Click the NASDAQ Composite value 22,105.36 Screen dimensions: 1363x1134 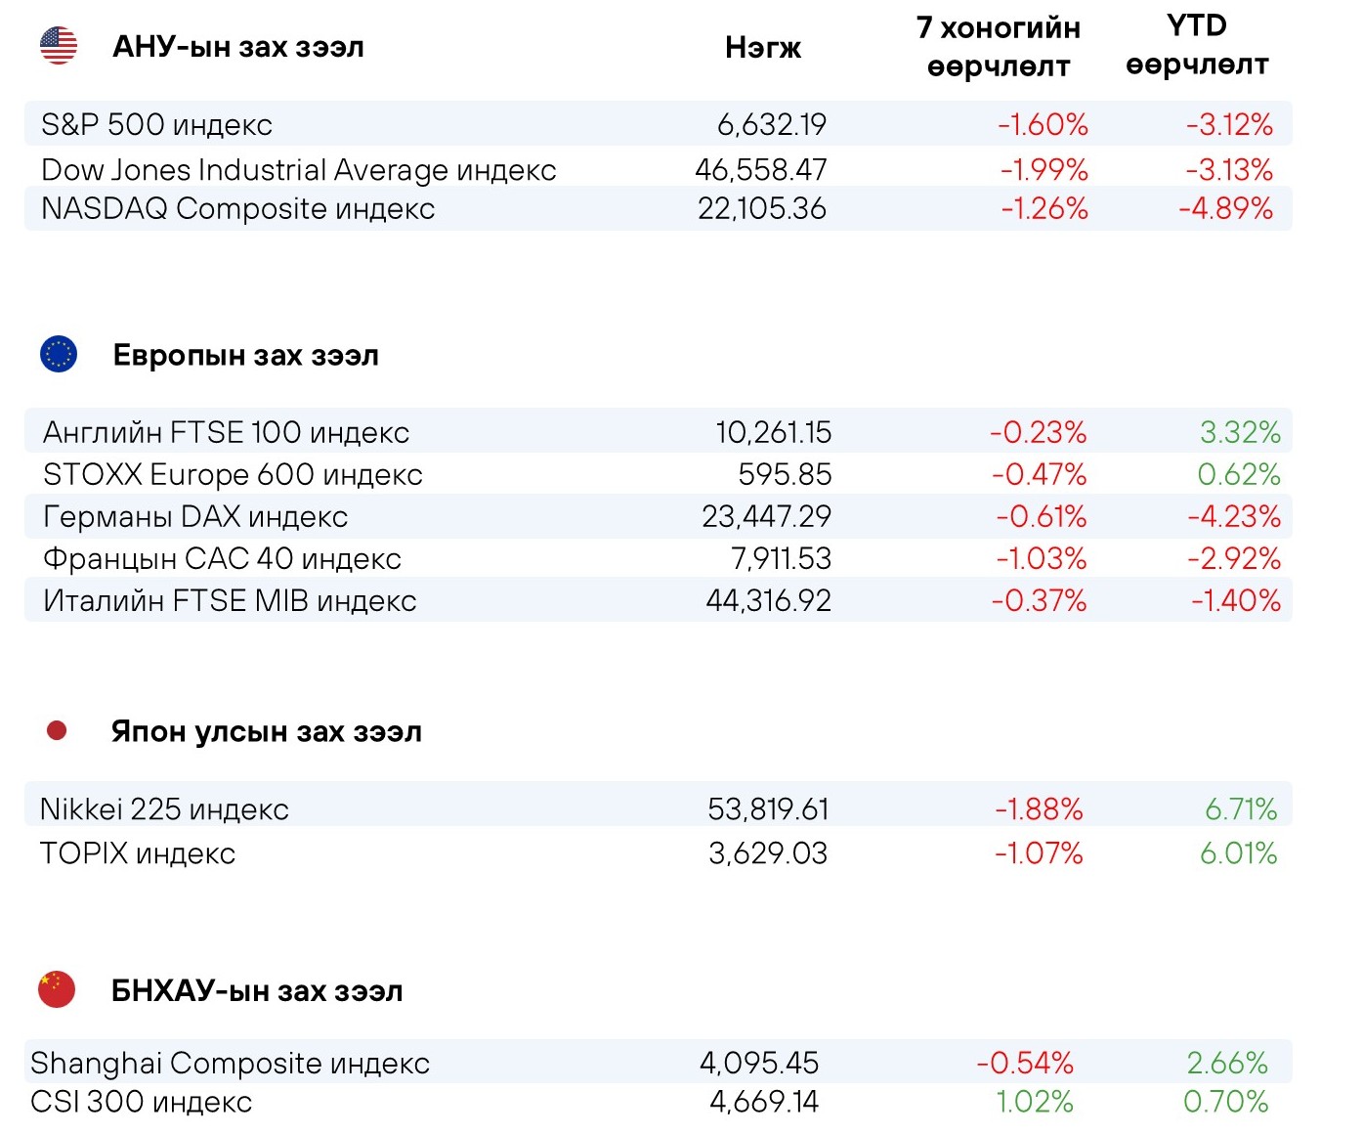click(x=762, y=208)
